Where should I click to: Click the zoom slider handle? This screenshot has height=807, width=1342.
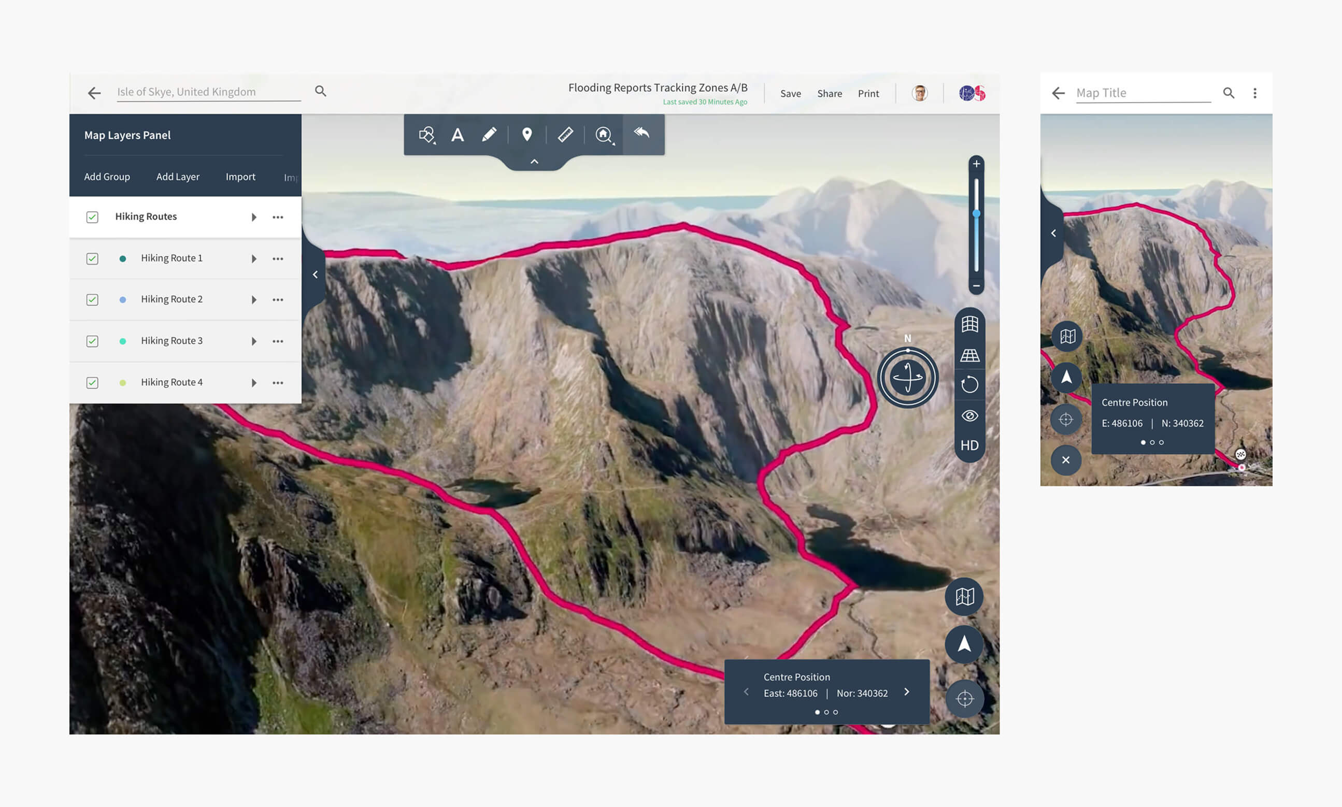tap(976, 214)
